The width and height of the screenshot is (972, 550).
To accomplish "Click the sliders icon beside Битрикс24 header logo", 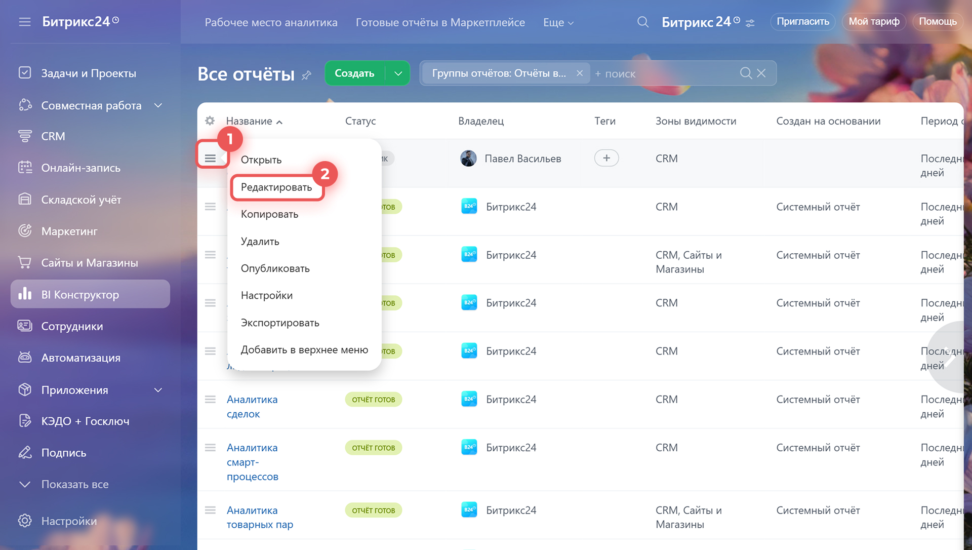I will click(750, 23).
